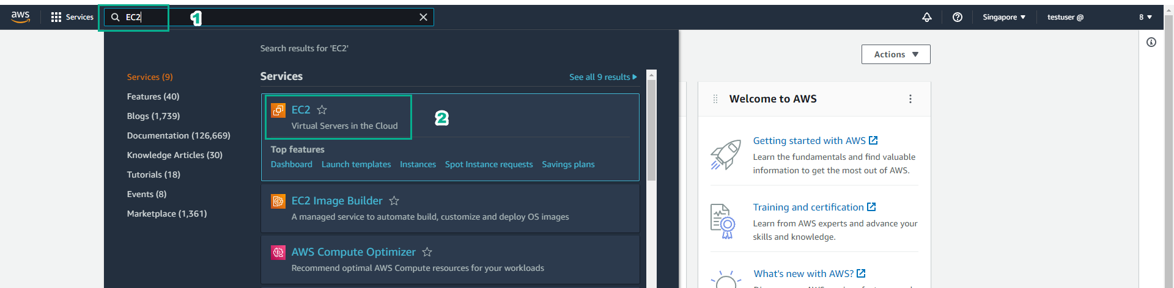The height and width of the screenshot is (288, 1174).
Task: Select Services (9) filter
Action: click(x=150, y=77)
